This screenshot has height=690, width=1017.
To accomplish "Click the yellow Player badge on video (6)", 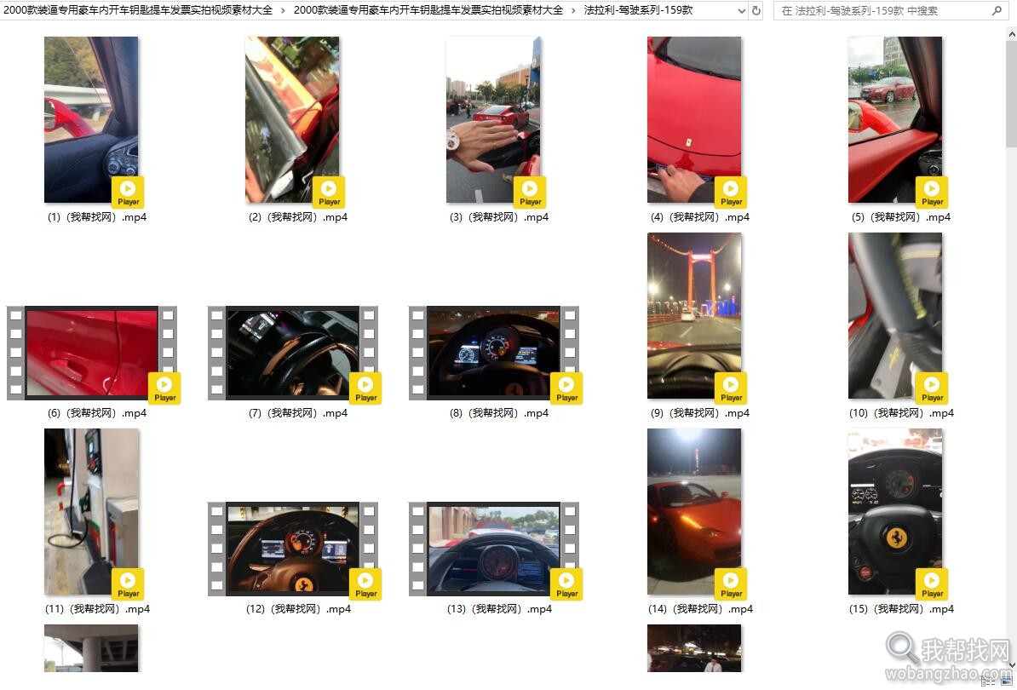I will pos(164,388).
